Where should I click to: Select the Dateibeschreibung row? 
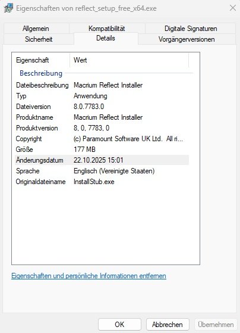pyautogui.click(x=102, y=85)
